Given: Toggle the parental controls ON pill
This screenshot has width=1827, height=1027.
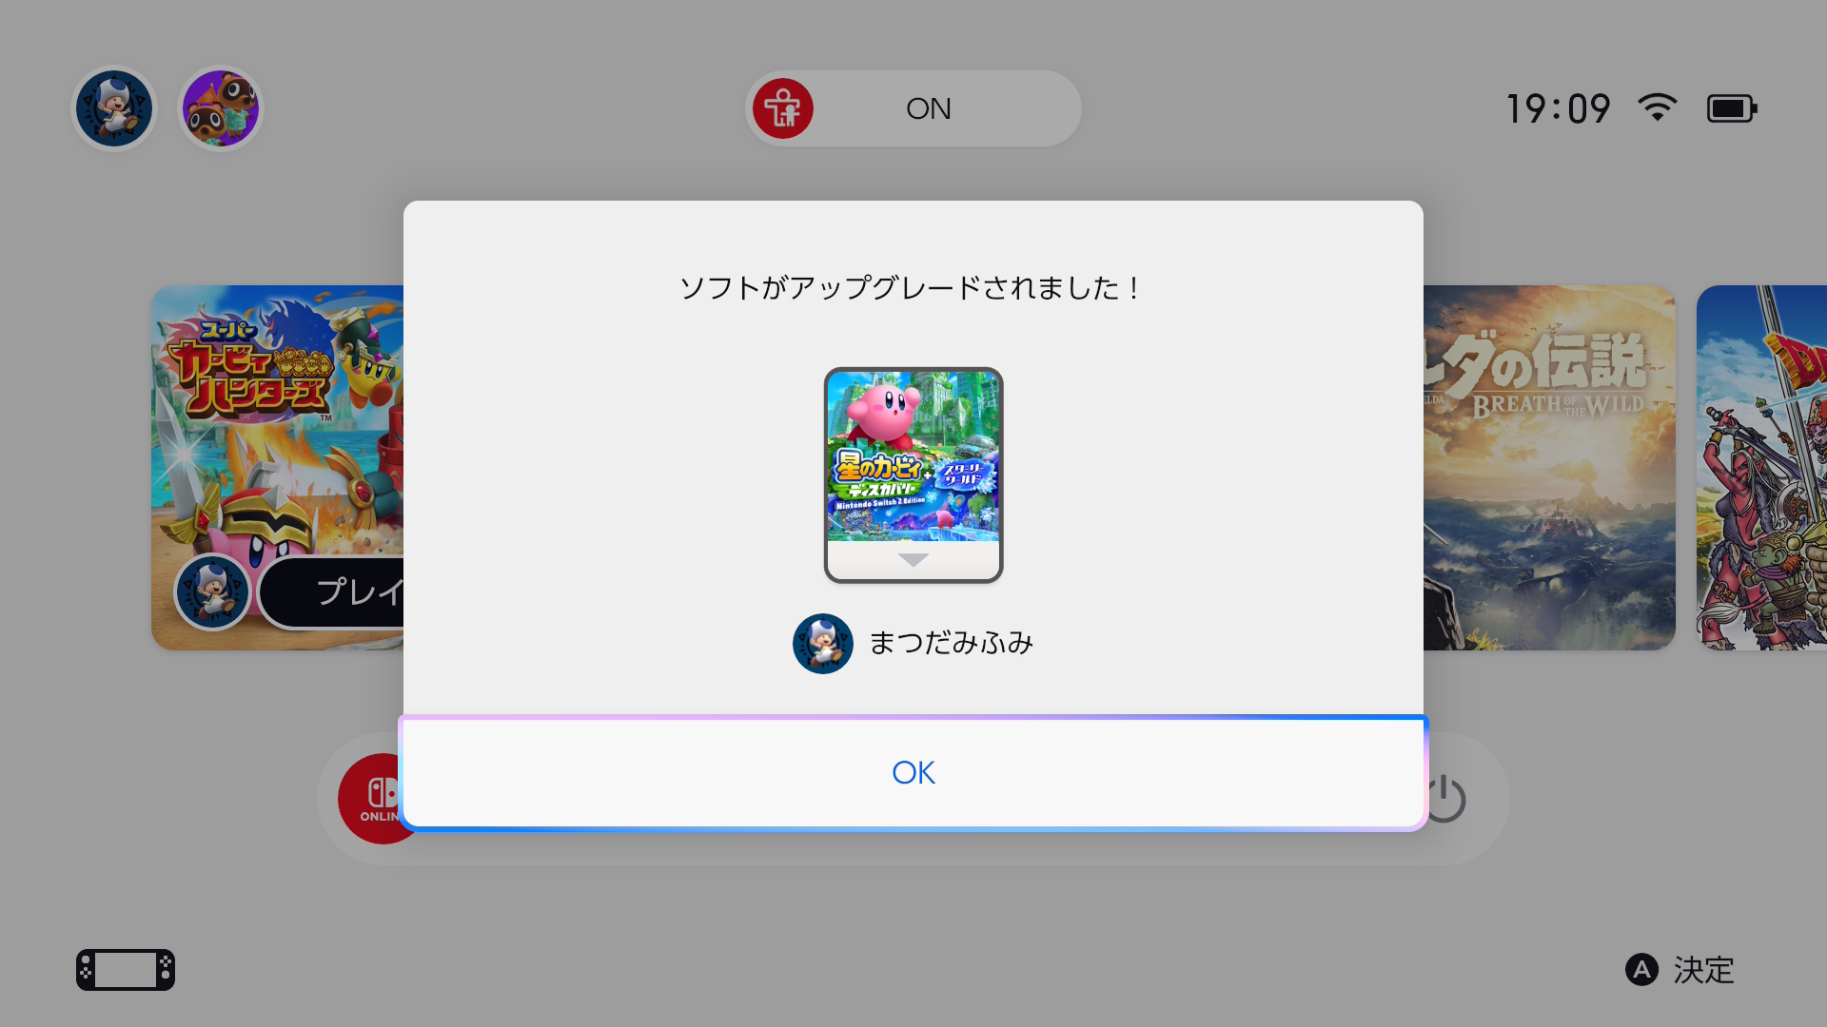Looking at the screenshot, I should click(913, 108).
